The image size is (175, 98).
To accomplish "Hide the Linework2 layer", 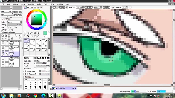I will 3,42.
